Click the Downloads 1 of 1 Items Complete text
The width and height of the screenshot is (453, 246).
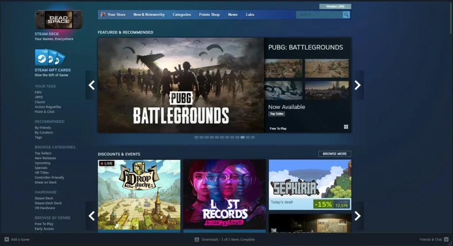228,239
